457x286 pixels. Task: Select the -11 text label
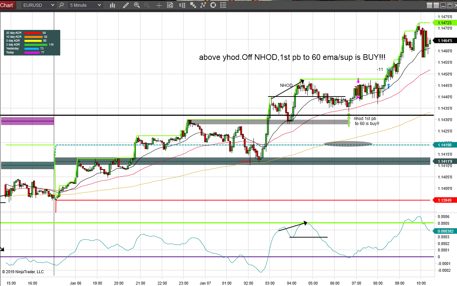tap(380, 69)
